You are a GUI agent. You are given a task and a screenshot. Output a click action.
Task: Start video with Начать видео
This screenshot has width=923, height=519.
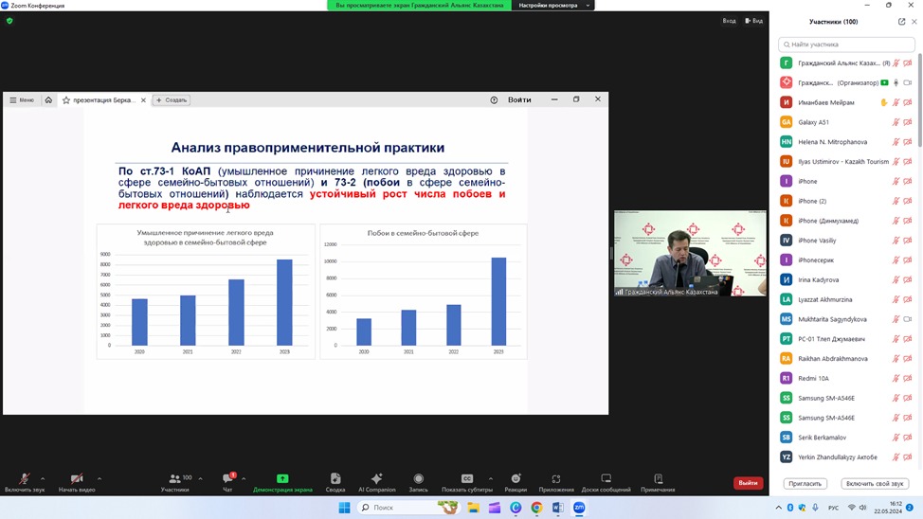[x=77, y=479]
